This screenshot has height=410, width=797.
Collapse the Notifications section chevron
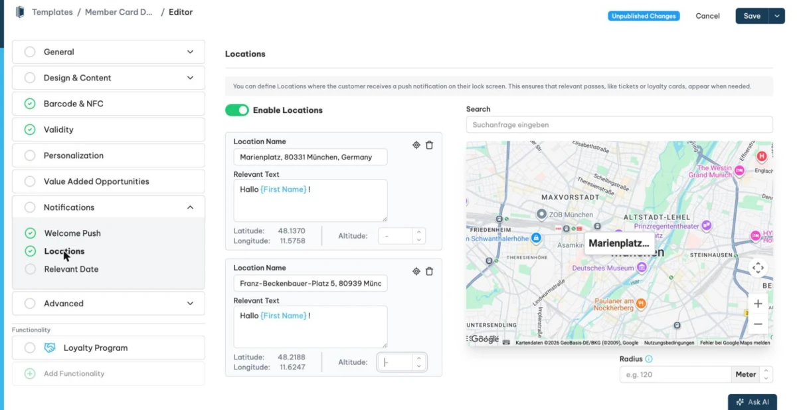tap(191, 207)
